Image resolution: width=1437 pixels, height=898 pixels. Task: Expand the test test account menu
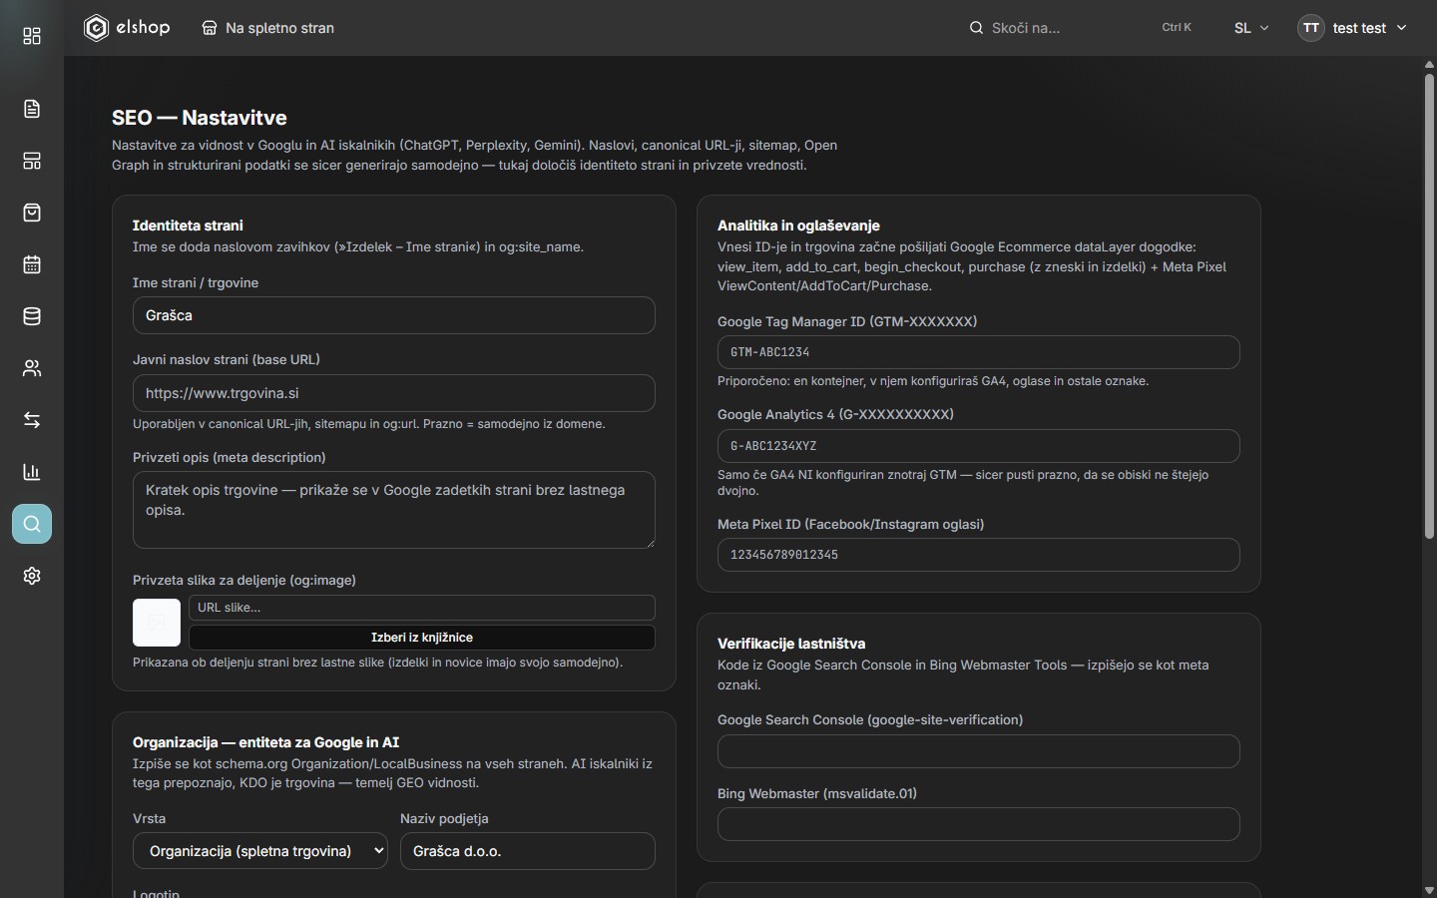pyautogui.click(x=1352, y=28)
